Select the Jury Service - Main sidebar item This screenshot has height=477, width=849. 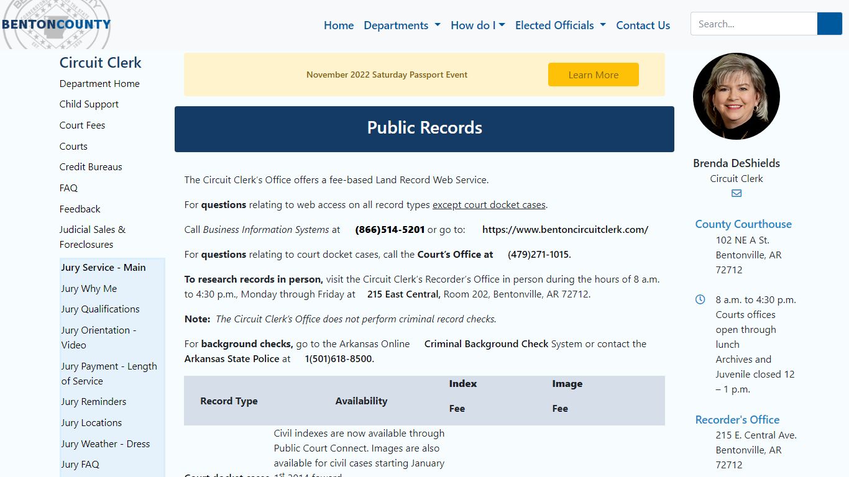102,267
